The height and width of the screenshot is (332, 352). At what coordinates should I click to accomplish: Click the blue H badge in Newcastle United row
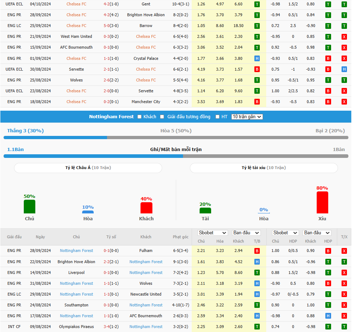point(257,294)
